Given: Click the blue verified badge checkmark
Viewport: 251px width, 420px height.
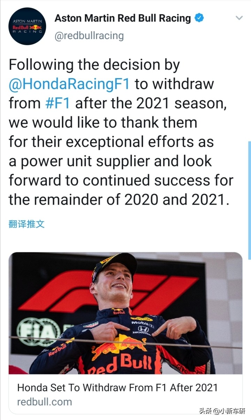Looking at the screenshot, I should (x=199, y=18).
